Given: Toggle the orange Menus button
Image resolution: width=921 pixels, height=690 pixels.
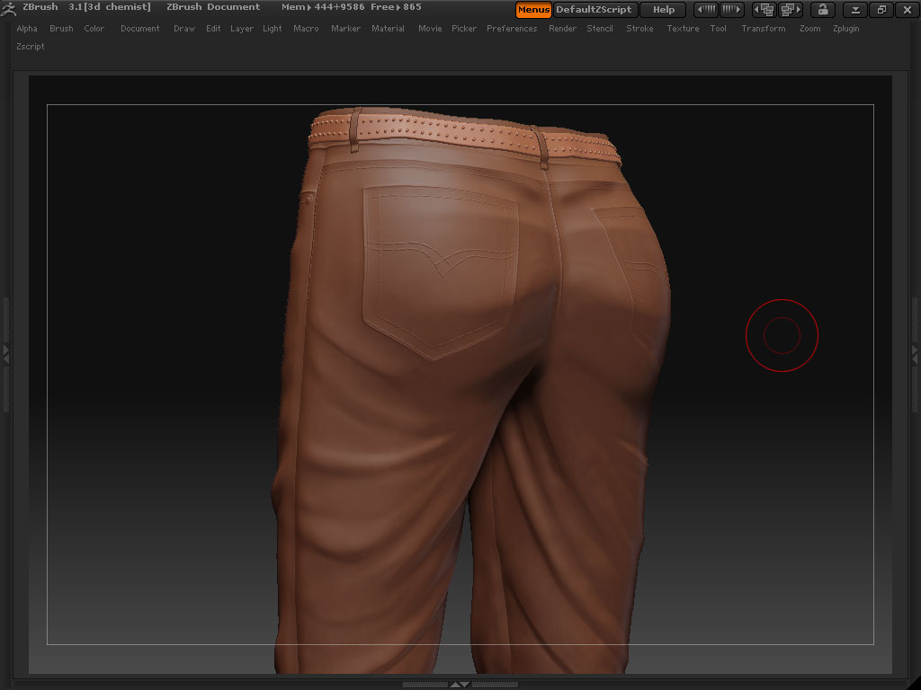Looking at the screenshot, I should 533,9.
